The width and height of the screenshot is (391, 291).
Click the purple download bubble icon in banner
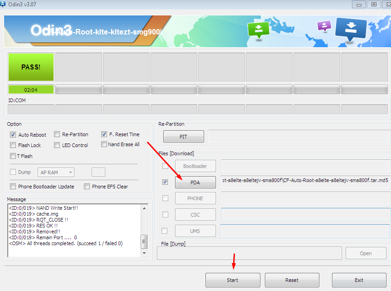(x=324, y=26)
